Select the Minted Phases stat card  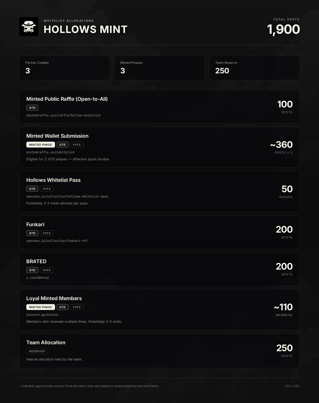(x=159, y=68)
